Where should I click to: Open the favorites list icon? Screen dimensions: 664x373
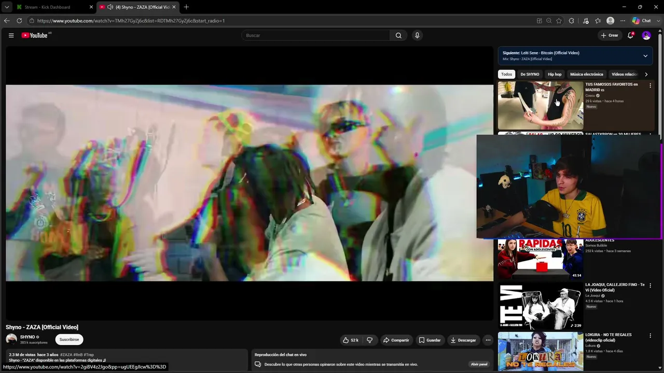point(598,21)
